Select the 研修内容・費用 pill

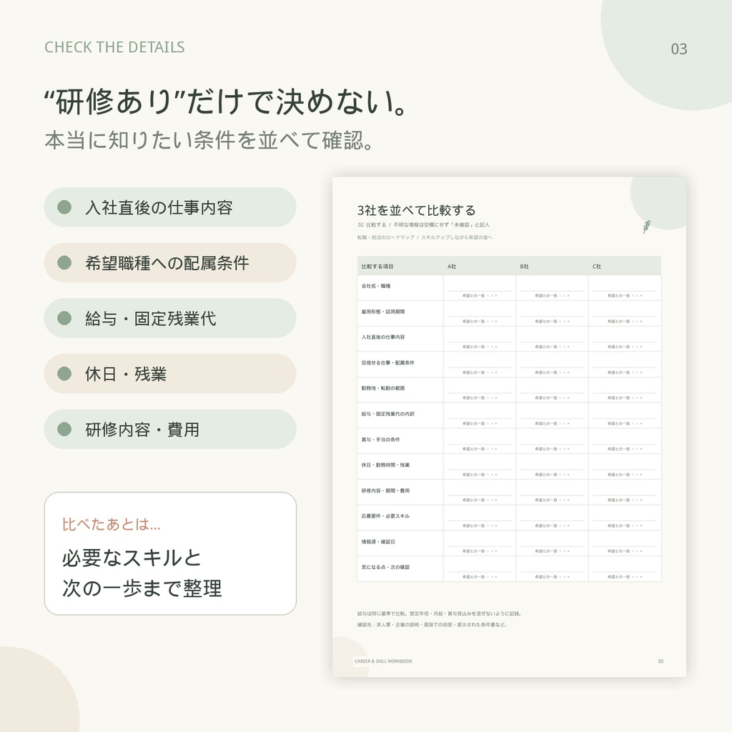pos(170,430)
